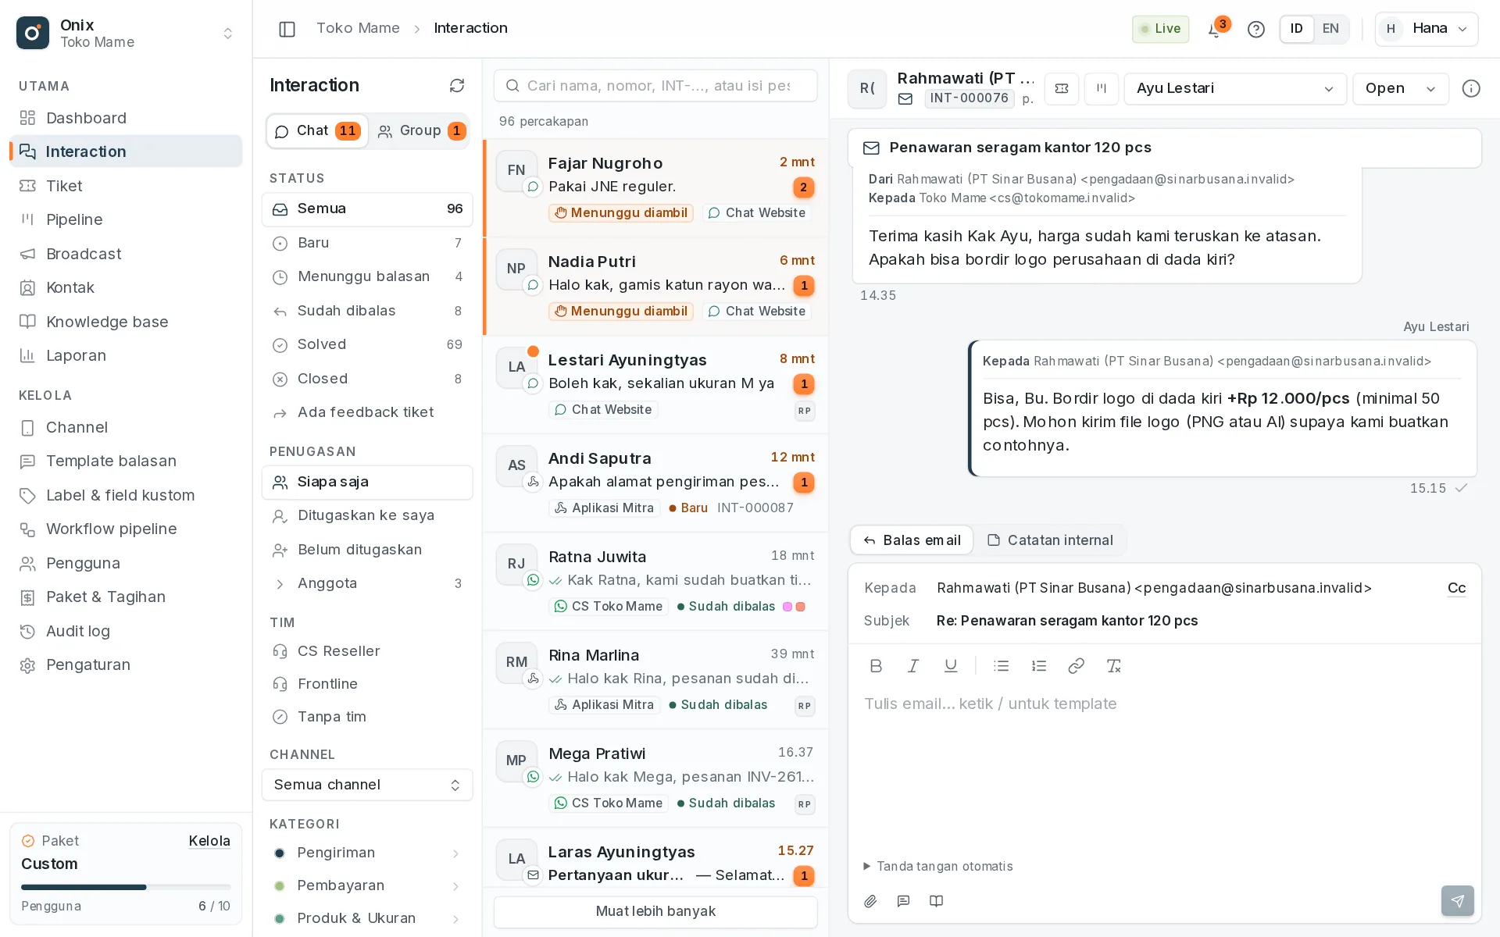
Task: Refresh the Interaction list
Action: (x=457, y=85)
